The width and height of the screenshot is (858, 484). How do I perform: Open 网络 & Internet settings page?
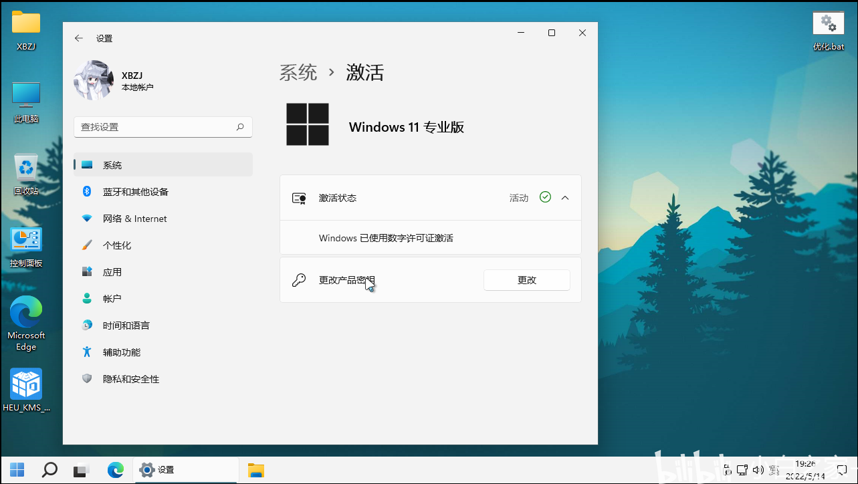pyautogui.click(x=163, y=219)
